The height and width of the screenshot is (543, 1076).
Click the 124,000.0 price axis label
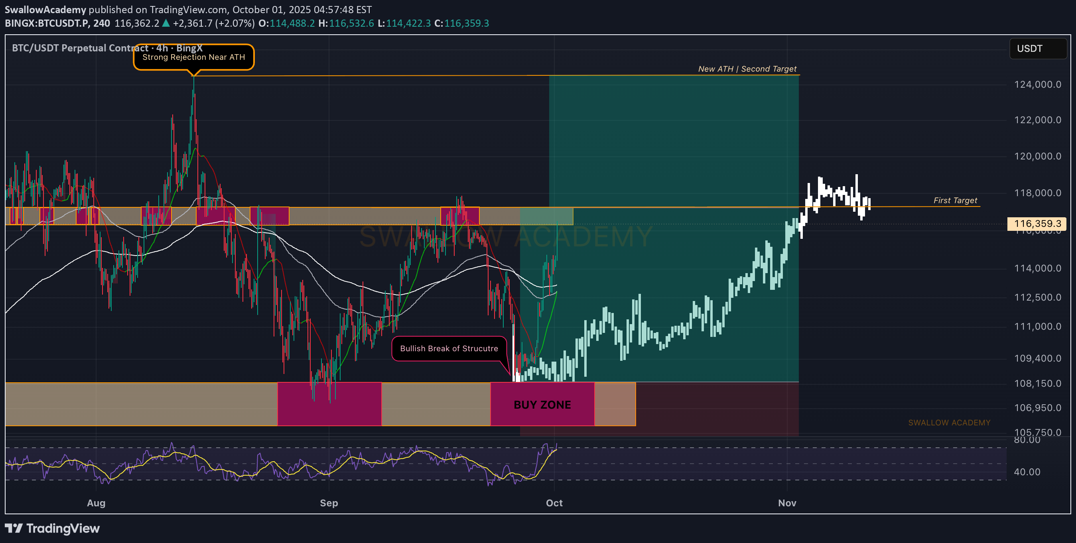pos(1037,85)
